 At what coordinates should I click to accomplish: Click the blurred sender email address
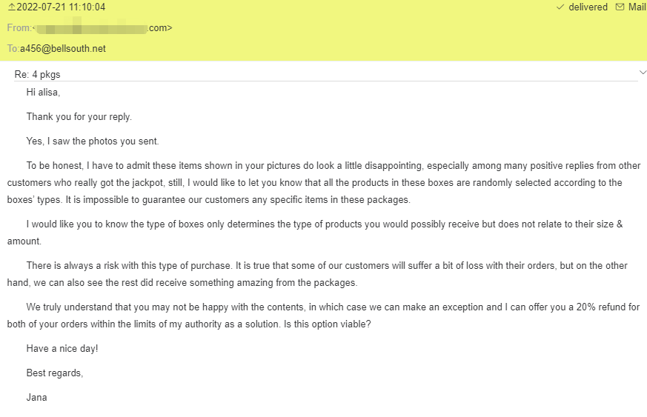(93, 28)
